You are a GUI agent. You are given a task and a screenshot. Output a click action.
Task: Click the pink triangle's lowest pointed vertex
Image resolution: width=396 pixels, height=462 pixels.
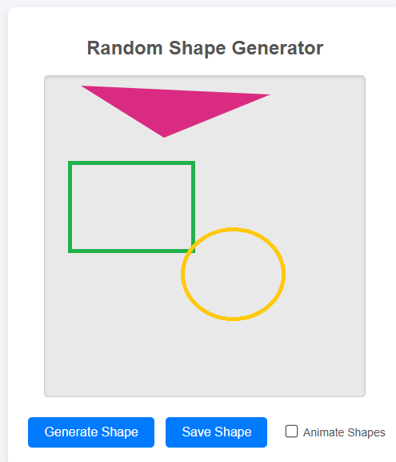click(164, 136)
